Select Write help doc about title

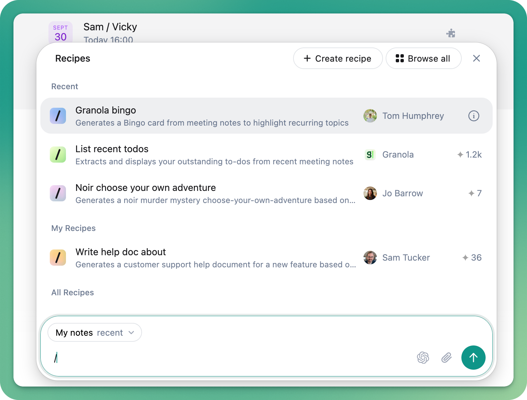(x=120, y=252)
